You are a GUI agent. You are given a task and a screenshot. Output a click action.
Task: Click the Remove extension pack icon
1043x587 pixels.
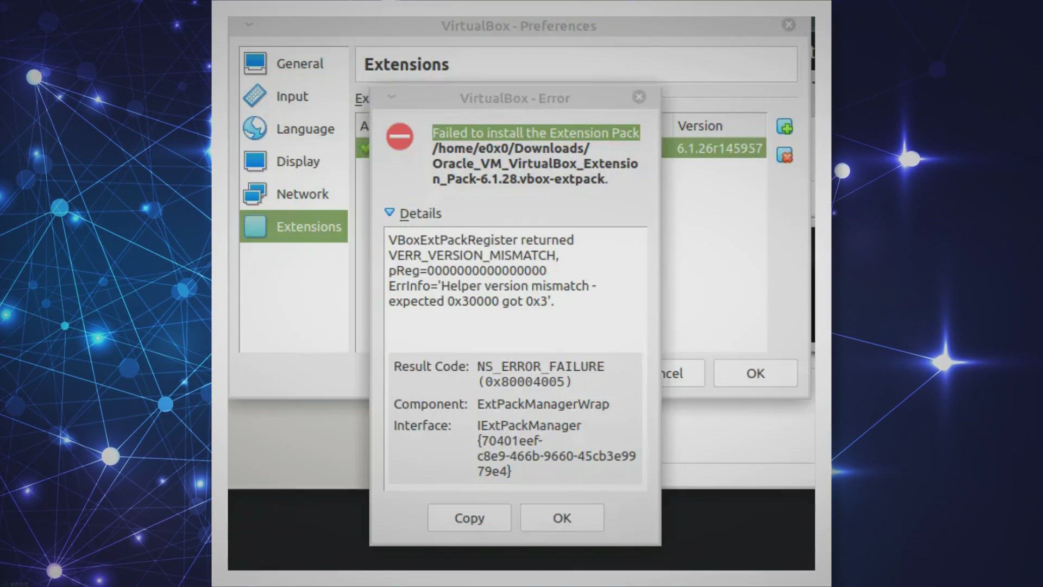[x=785, y=156]
